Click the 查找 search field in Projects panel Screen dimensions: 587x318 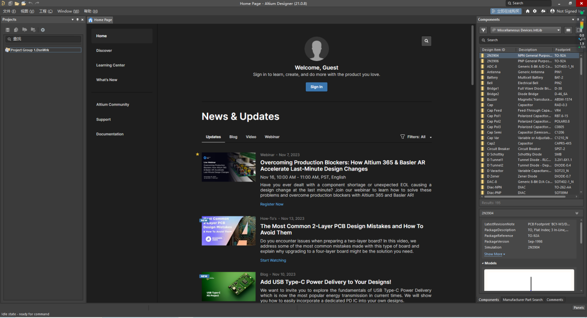[43, 39]
